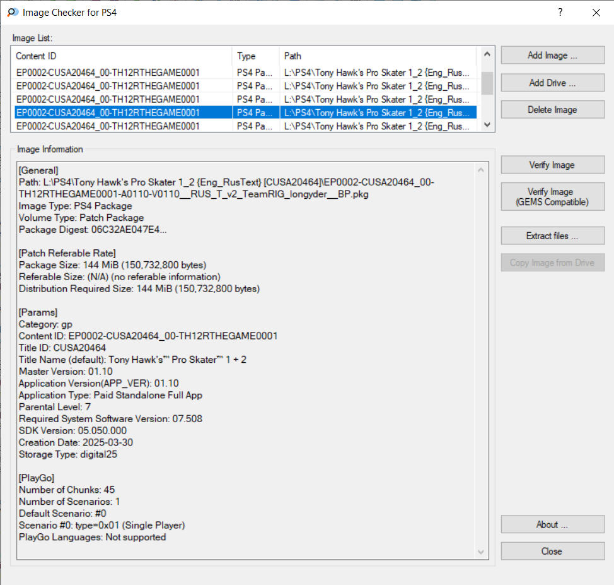Click the Package Size 144 MiB line
Viewport: 614px width, 585px height.
(112, 265)
